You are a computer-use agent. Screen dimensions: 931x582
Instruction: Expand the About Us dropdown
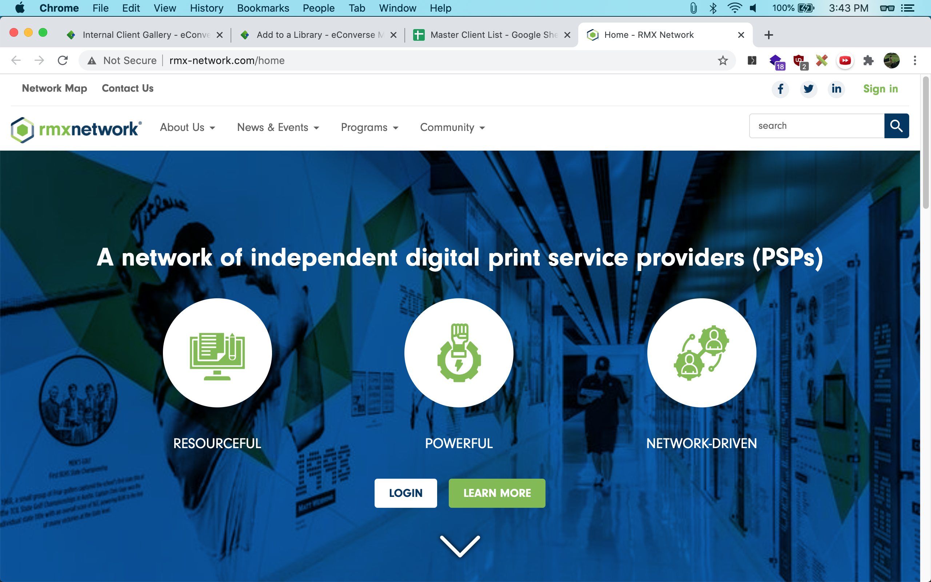(187, 127)
